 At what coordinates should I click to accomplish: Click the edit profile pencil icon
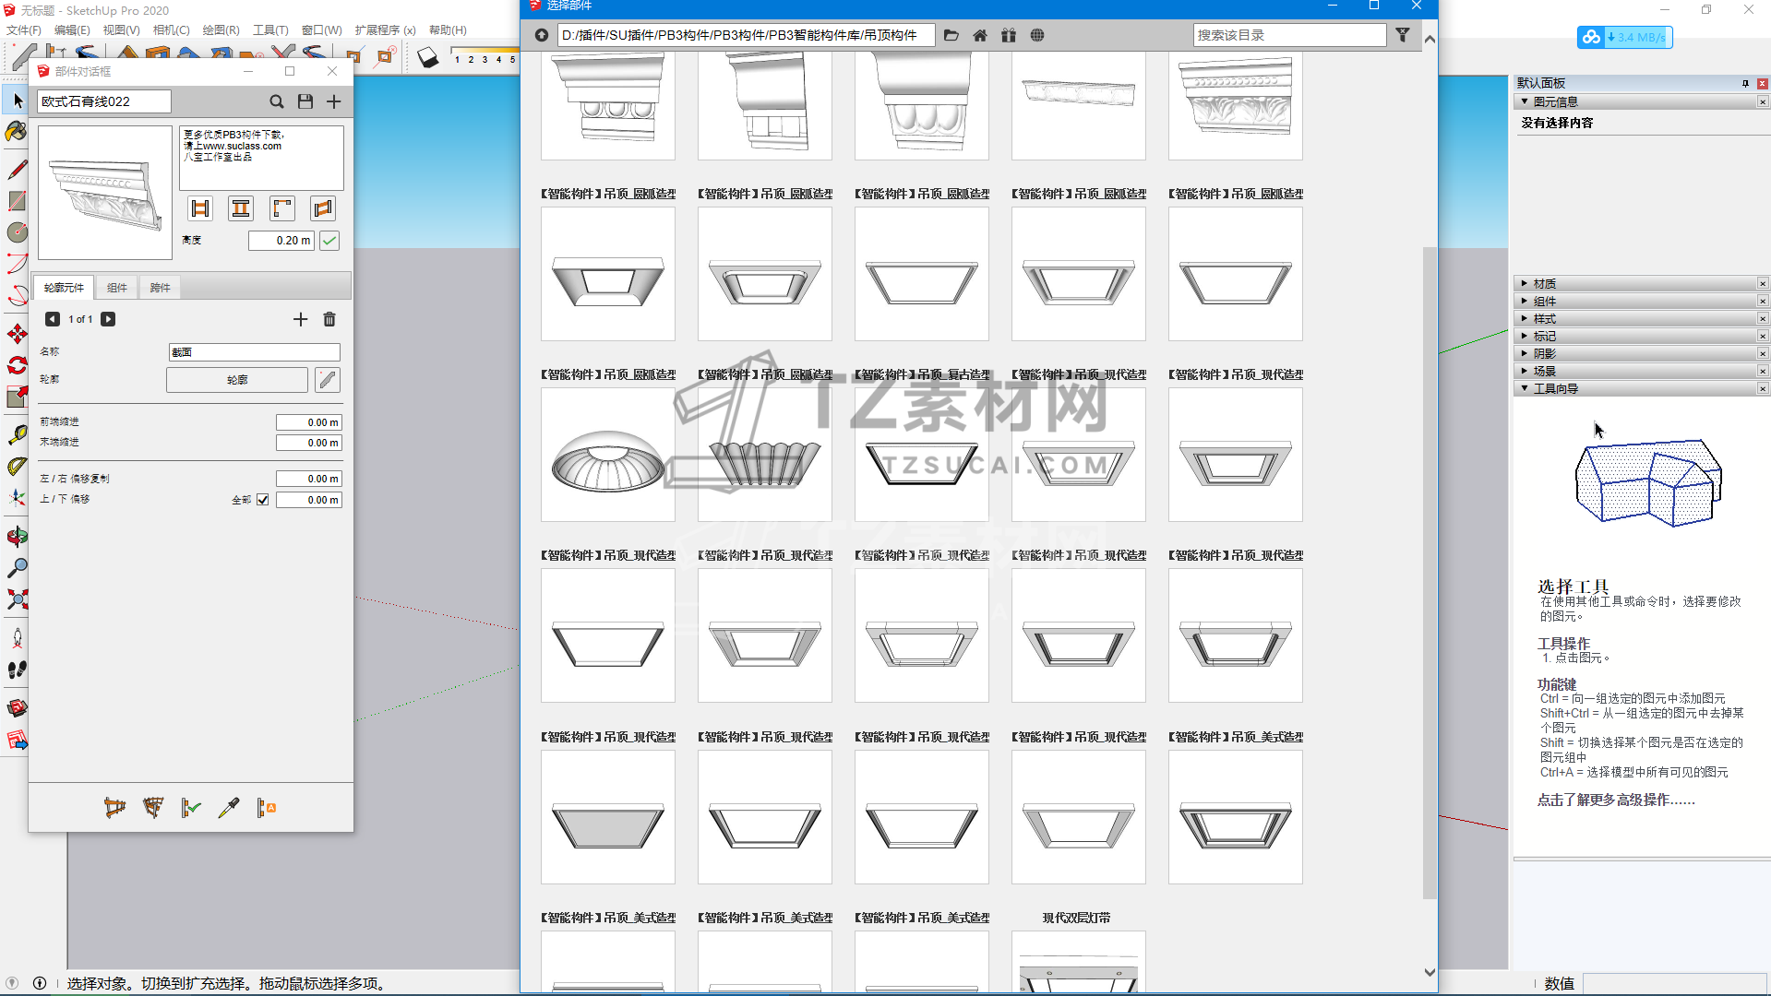[328, 380]
